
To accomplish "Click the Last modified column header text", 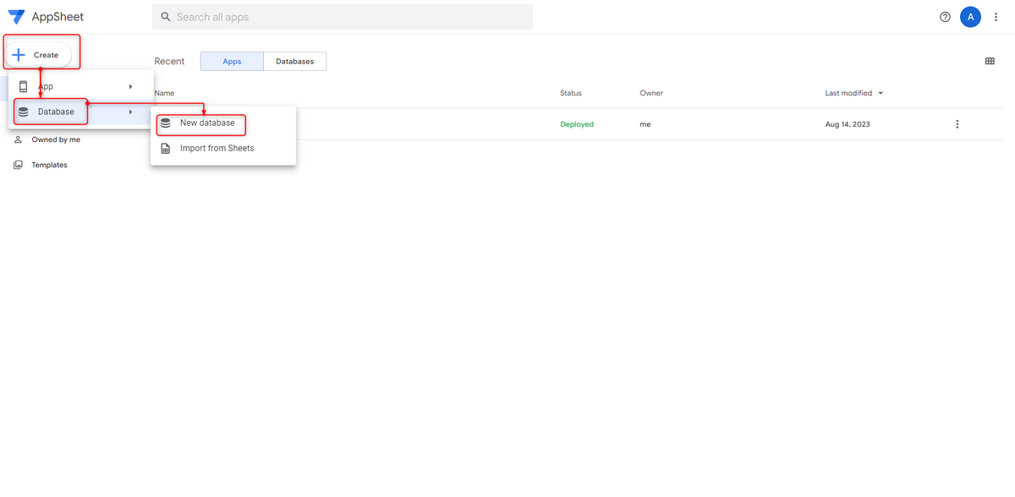I will pos(848,93).
